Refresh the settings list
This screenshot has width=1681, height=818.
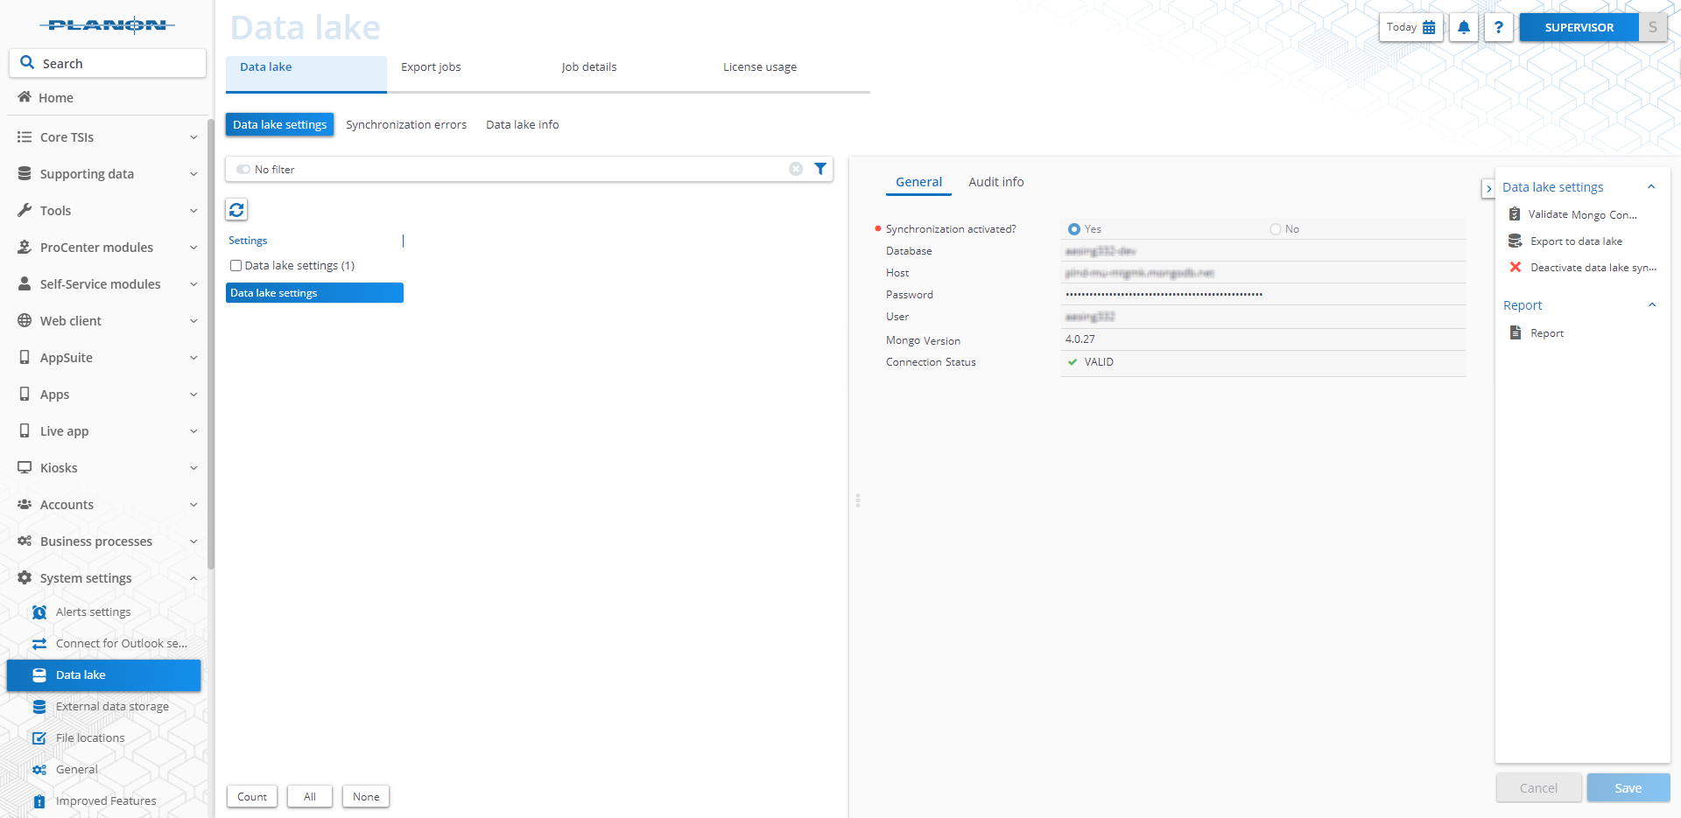click(236, 210)
